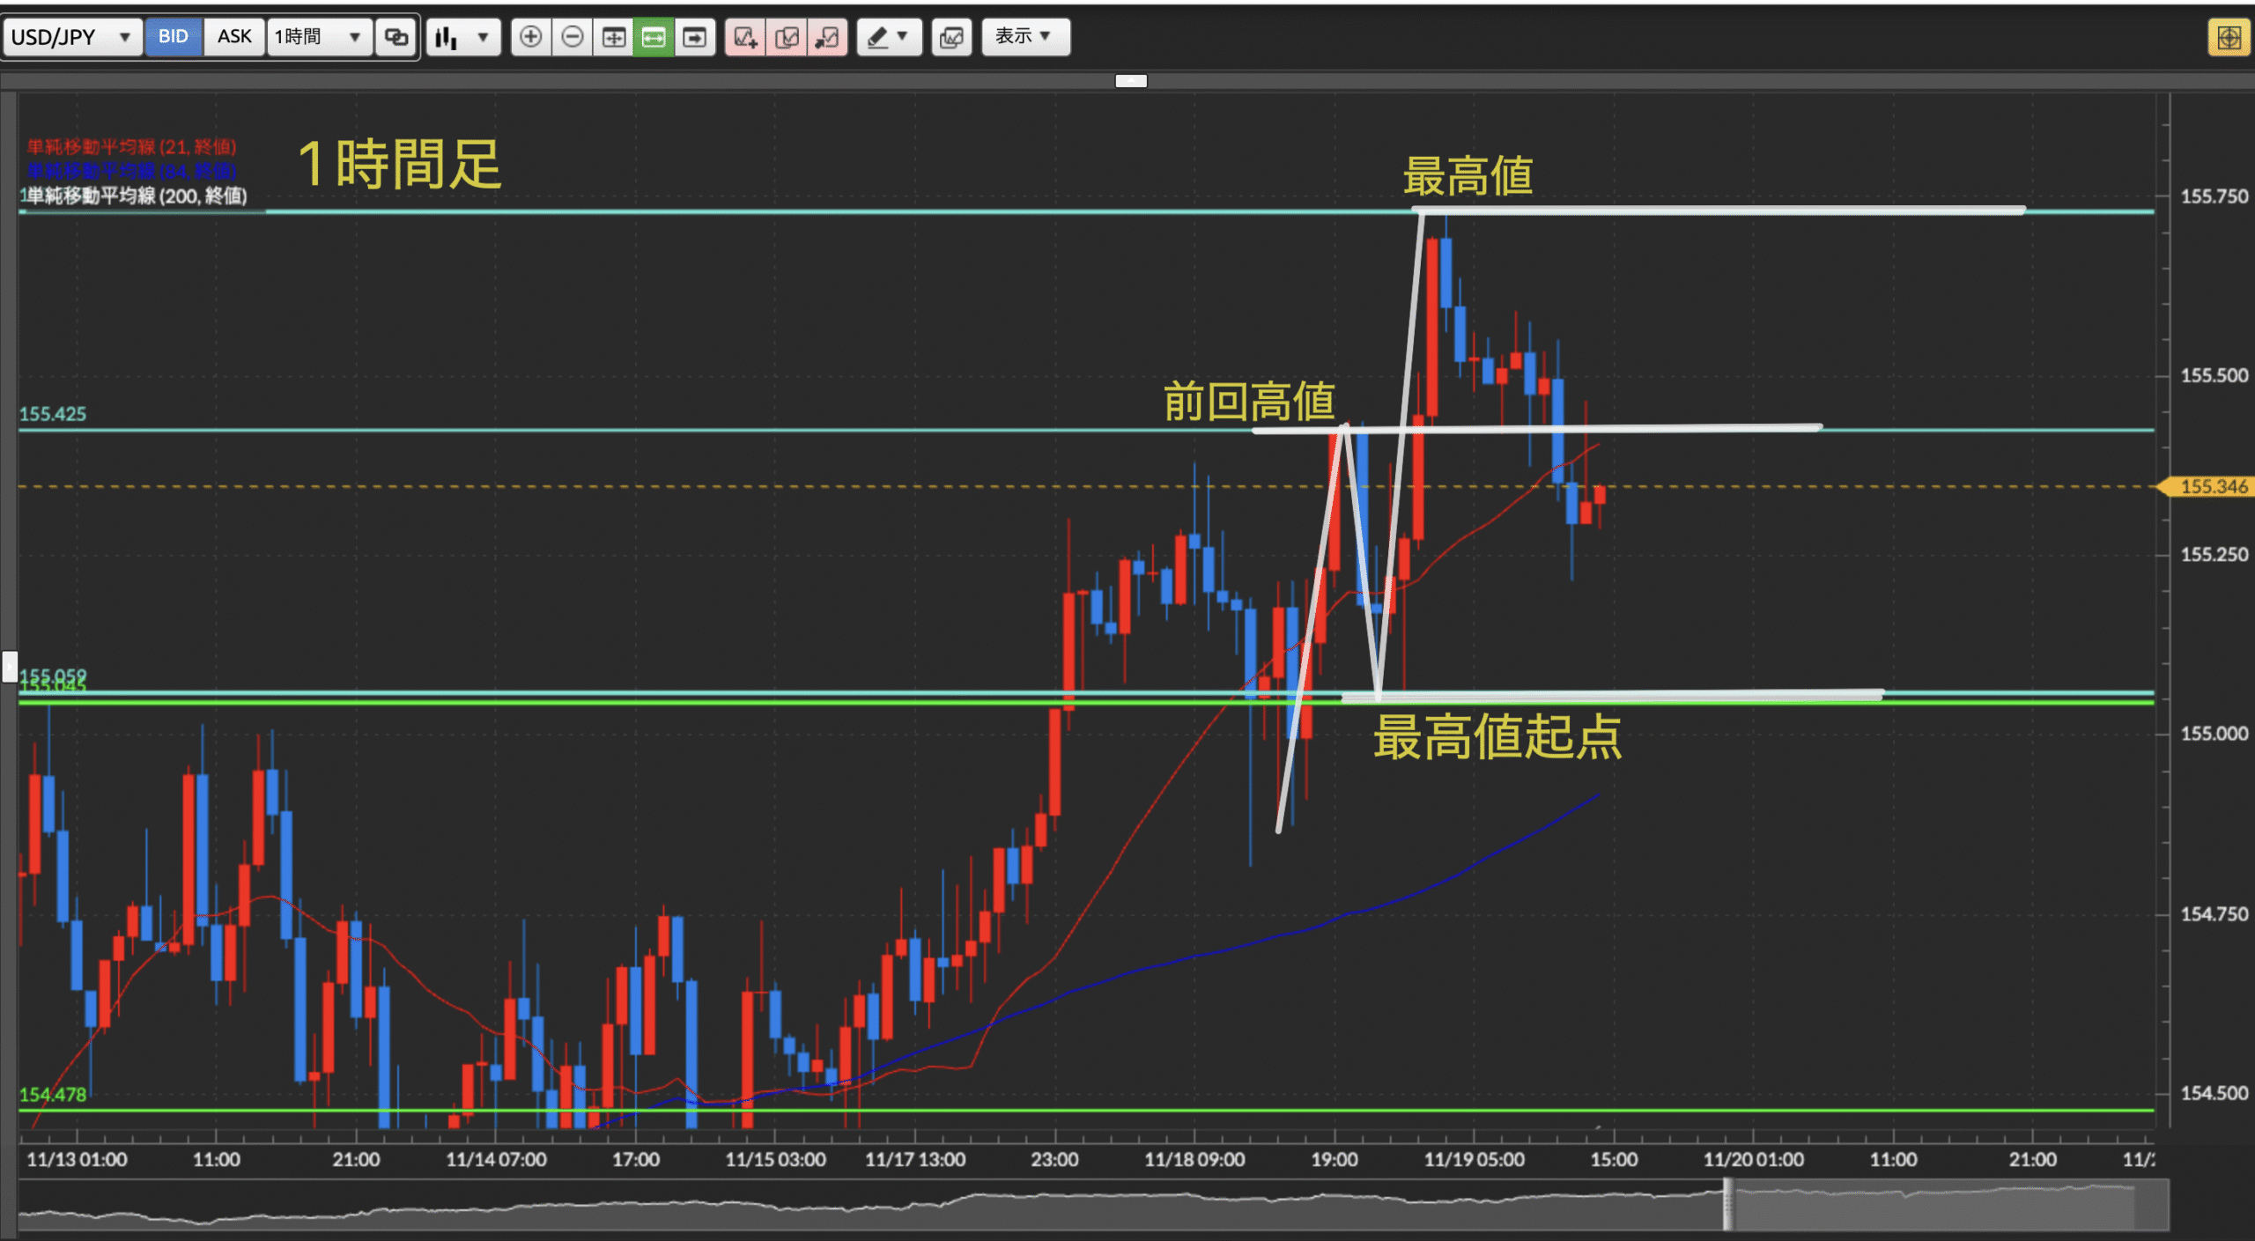Open the 表示 display menu
The height and width of the screenshot is (1241, 2255).
click(1025, 37)
